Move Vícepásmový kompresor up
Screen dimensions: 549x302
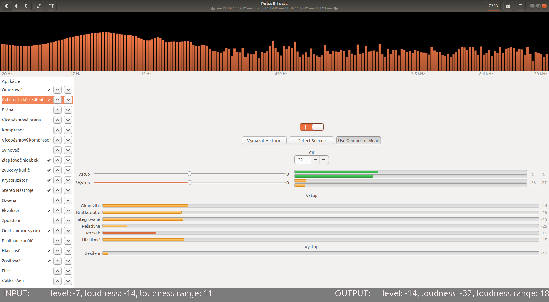(x=57, y=140)
